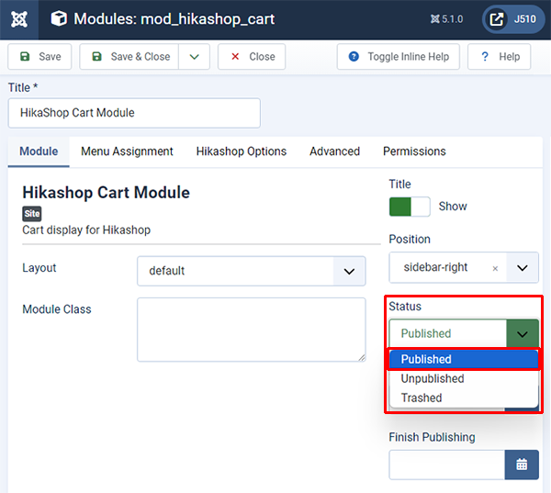
Task: Click the Close button
Action: pos(252,57)
